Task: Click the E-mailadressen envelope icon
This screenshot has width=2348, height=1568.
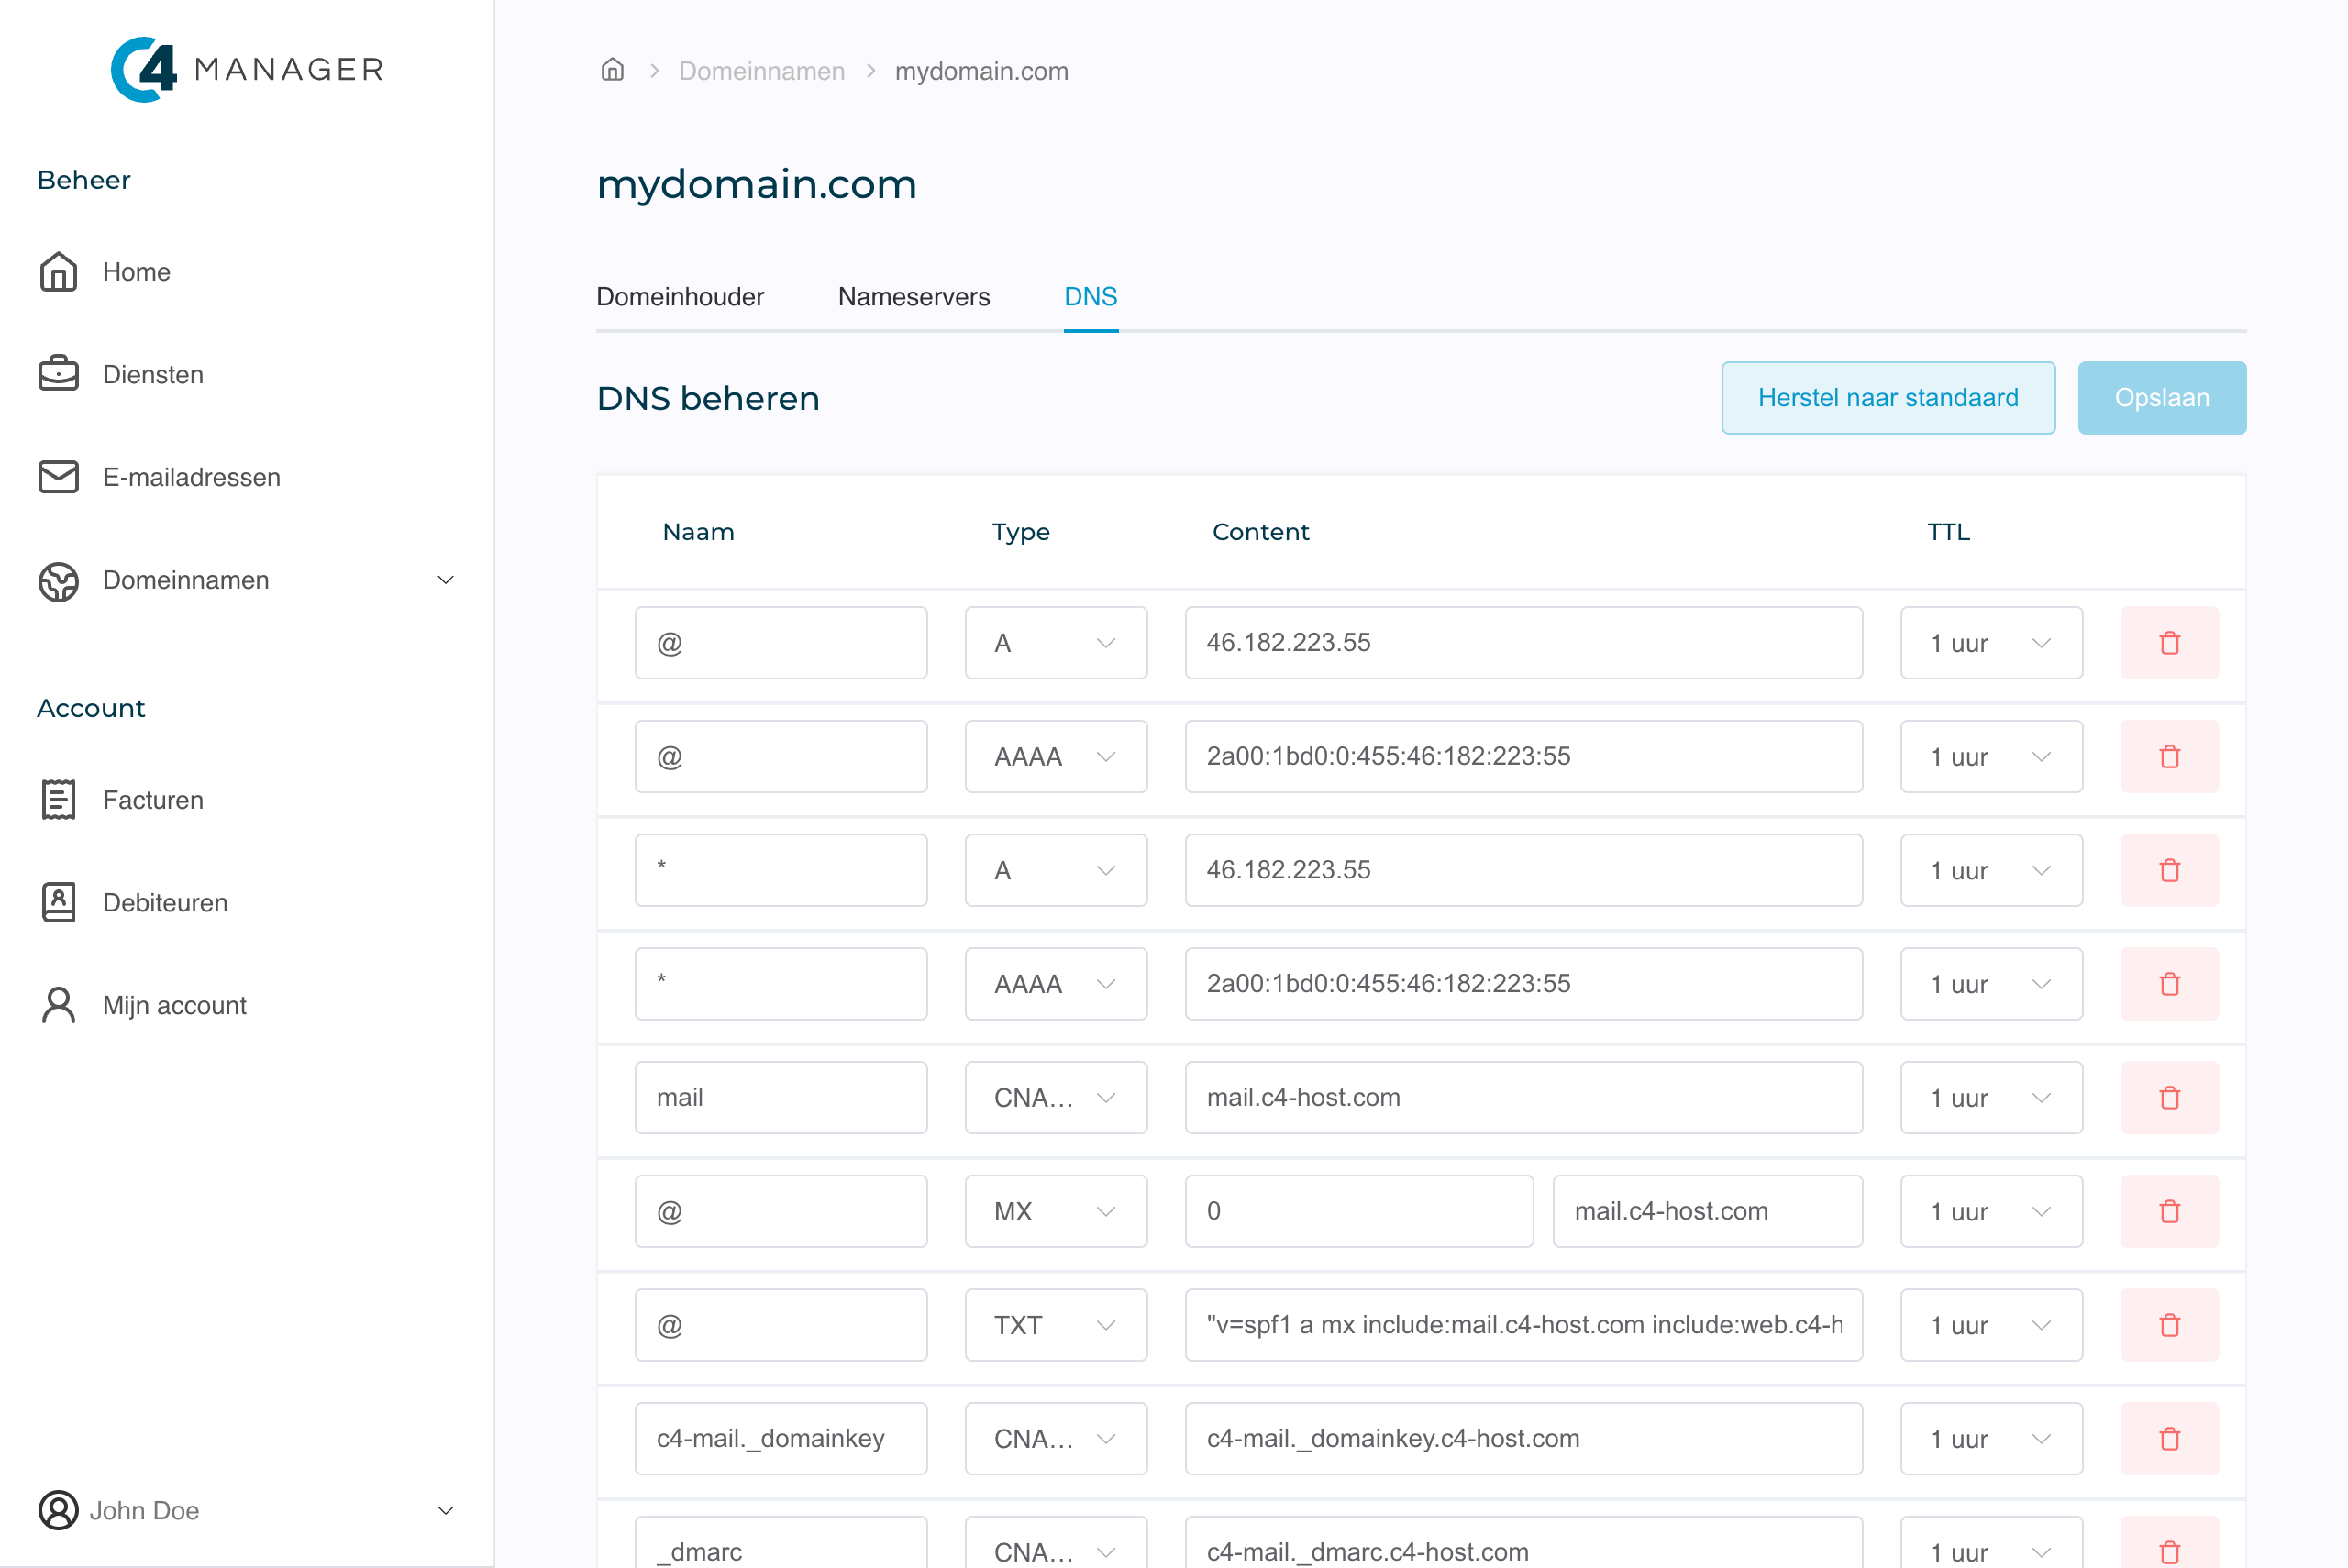Action: click(x=58, y=477)
